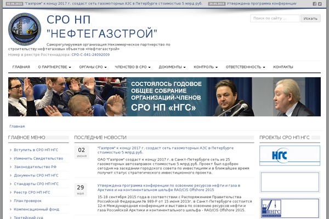The width and height of the screenshot is (329, 219).
Task: Expand the ДОКУМЕНТЫ dropdown menu
Action: tap(172, 67)
